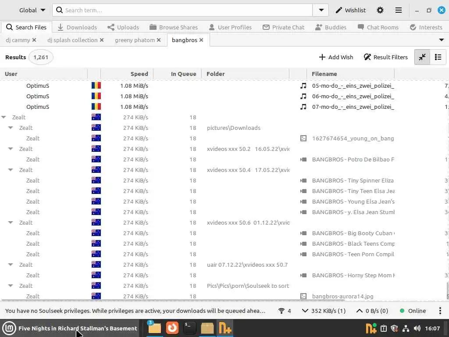The image size is (449, 337).
Task: Open the network tray icon
Action: pyautogui.click(x=406, y=328)
